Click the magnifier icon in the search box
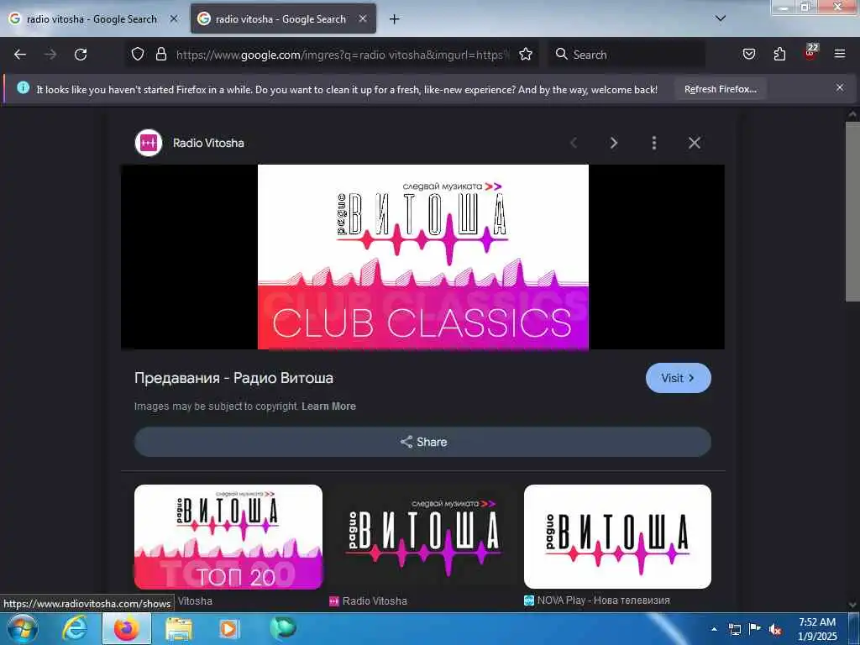The image size is (860, 645). click(x=561, y=54)
